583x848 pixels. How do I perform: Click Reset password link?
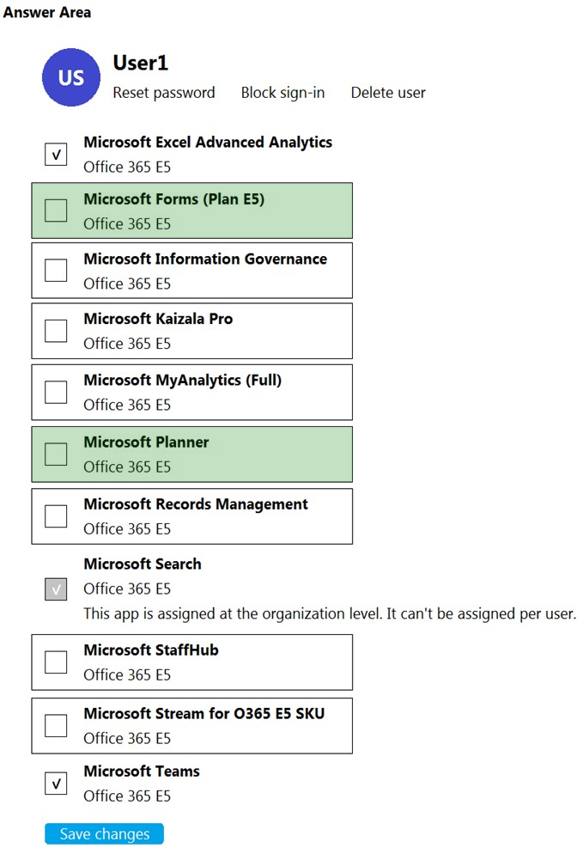164,93
